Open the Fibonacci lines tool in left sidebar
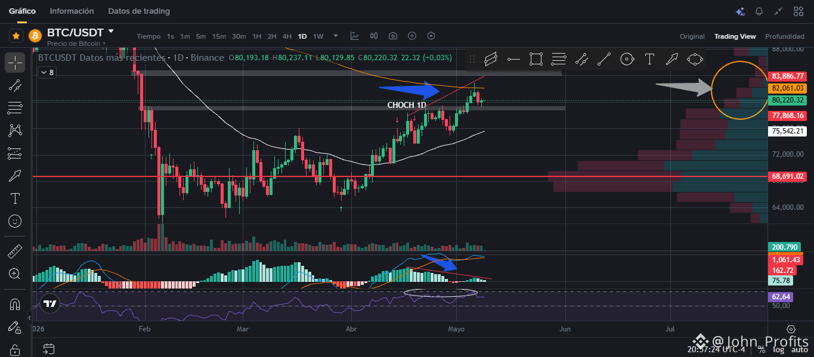The height and width of the screenshot is (357, 814). pyautogui.click(x=16, y=108)
